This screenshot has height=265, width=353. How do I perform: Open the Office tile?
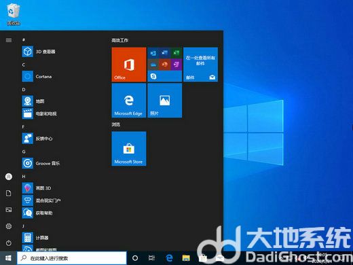[129, 65]
